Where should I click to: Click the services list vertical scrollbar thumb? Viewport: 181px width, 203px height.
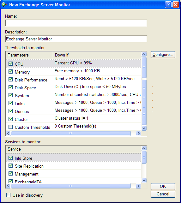click(144, 157)
